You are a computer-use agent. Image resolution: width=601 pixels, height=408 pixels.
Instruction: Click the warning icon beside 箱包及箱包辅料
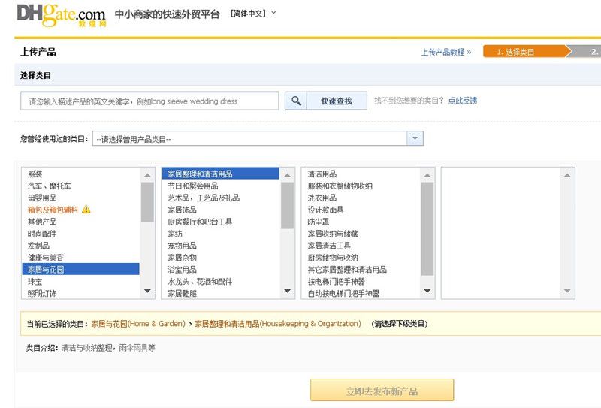click(86, 210)
